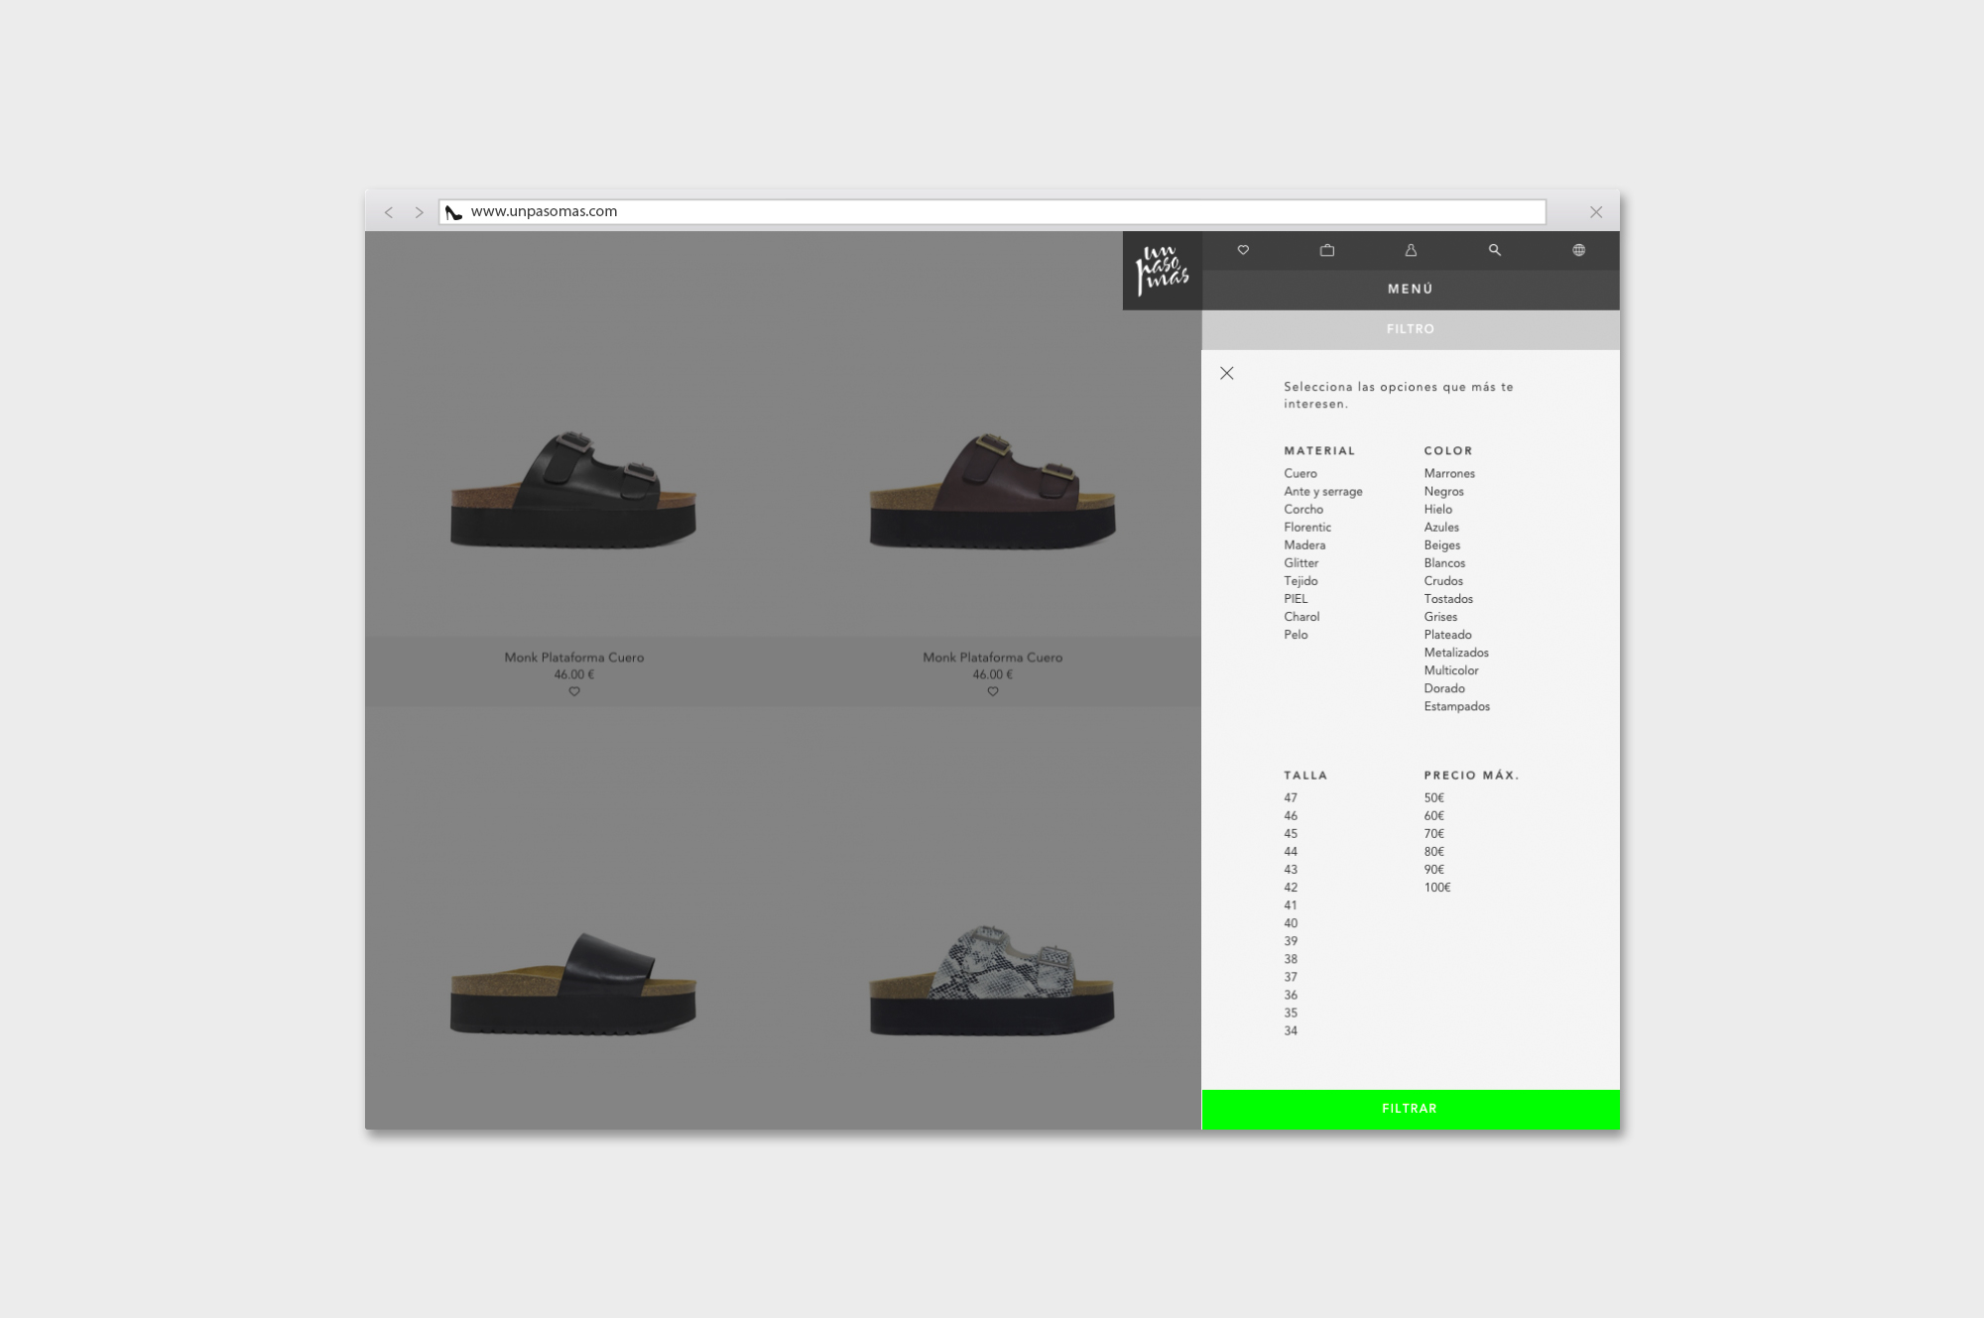
Task: Favorite the first Monk Plataforma Cuero sandal
Action: click(574, 691)
